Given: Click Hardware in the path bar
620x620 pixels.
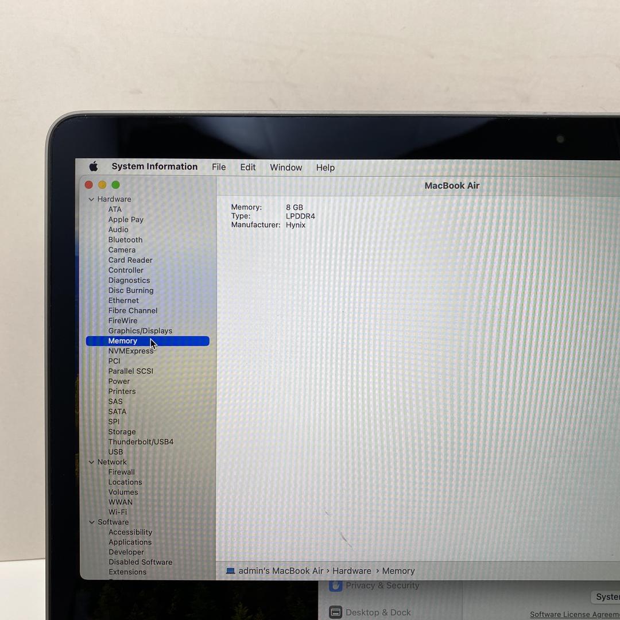Looking at the screenshot, I should coord(352,571).
